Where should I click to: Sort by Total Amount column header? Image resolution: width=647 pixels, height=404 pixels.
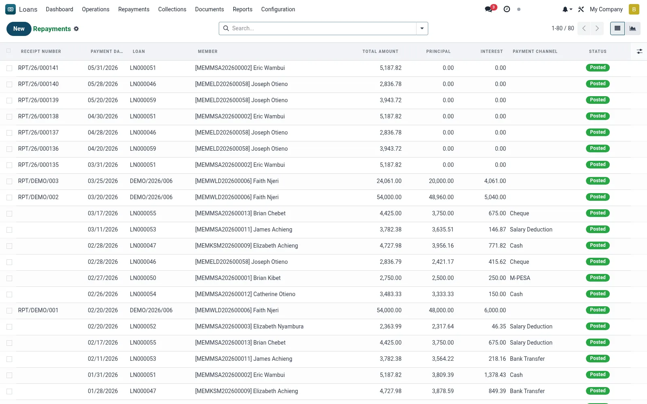point(380,51)
